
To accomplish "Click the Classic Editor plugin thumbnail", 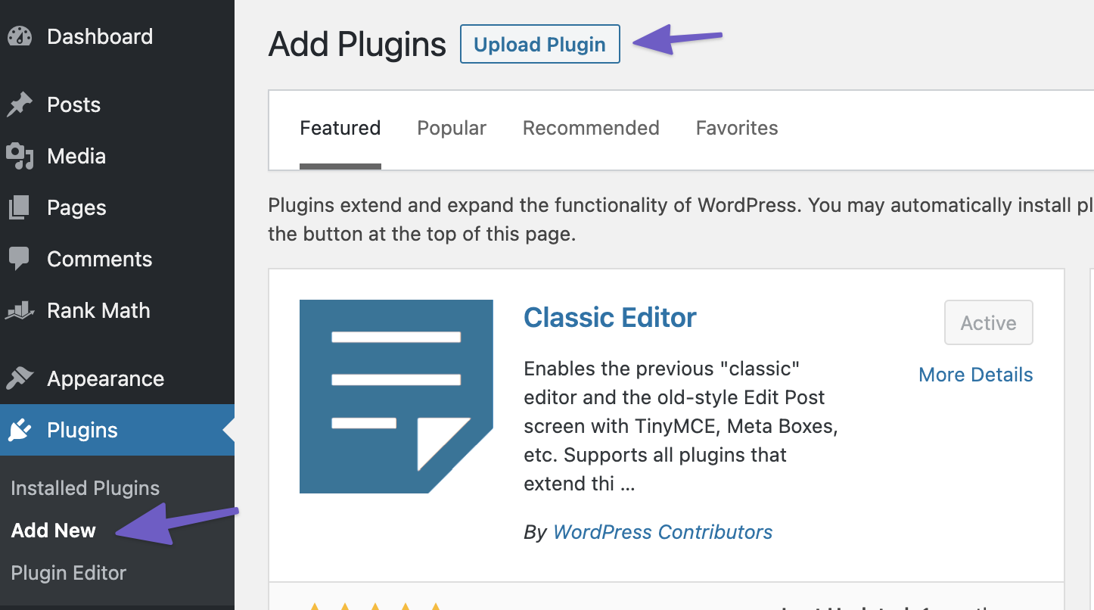I will click(396, 397).
